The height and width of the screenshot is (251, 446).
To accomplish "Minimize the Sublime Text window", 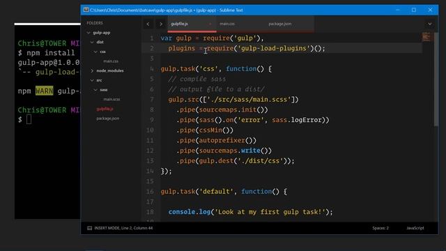I will [x=398, y=10].
